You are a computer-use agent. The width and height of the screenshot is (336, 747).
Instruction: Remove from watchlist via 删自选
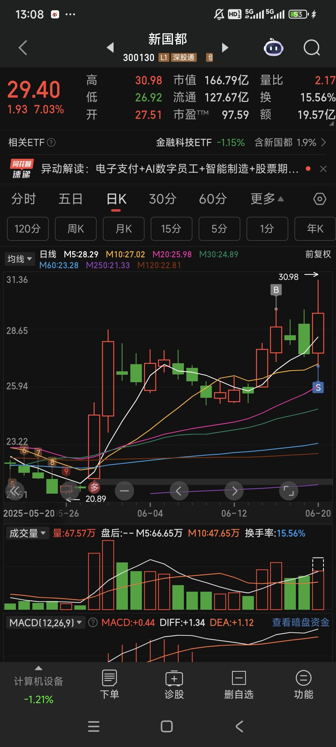pos(239,685)
